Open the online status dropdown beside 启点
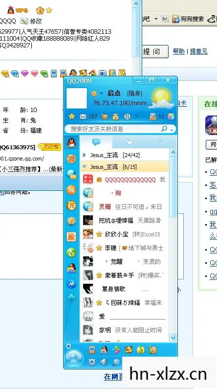 [x=101, y=93]
